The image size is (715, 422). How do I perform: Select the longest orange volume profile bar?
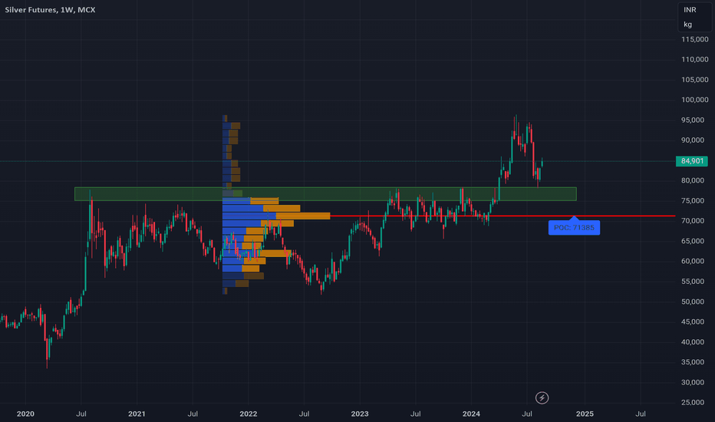[x=303, y=216]
